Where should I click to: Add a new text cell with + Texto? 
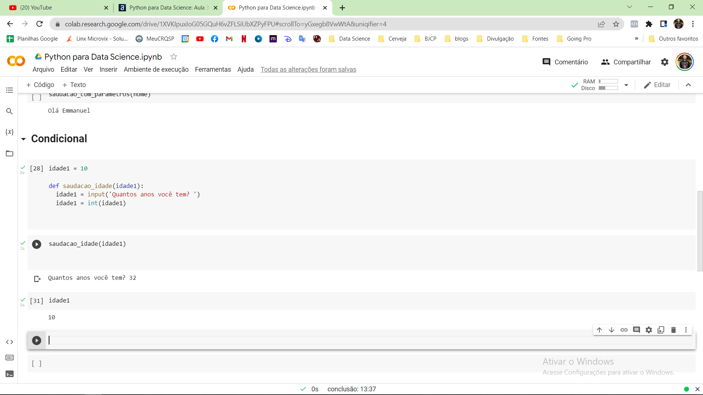74,85
